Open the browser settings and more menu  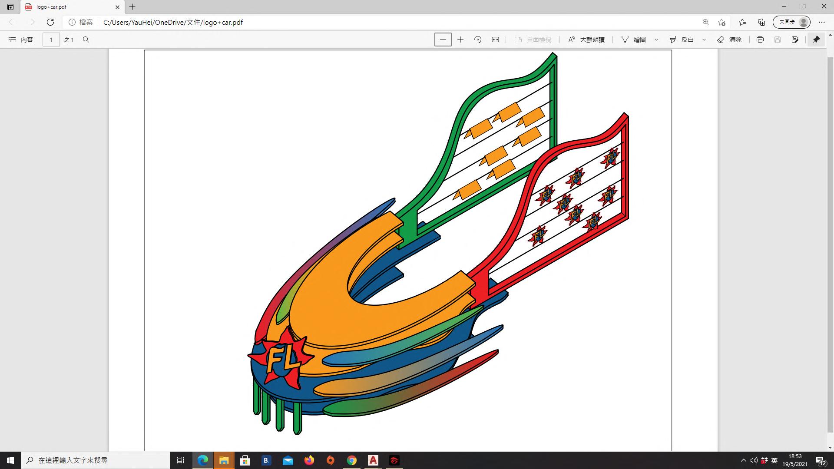821,22
